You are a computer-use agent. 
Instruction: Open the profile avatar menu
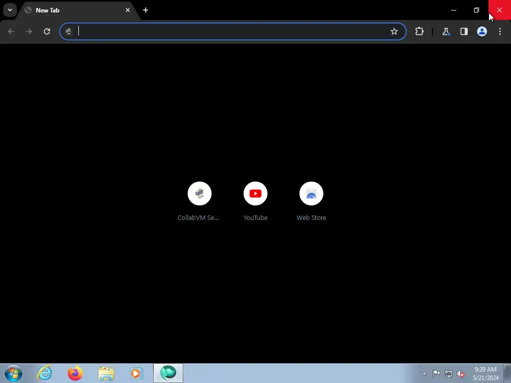(x=482, y=31)
